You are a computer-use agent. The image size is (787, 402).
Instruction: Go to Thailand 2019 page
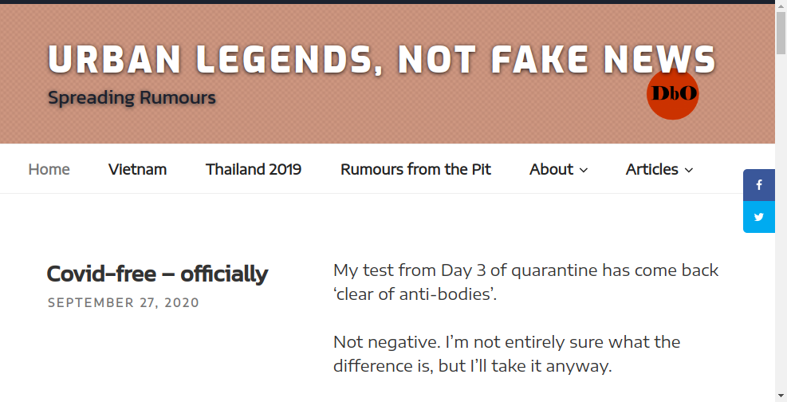[x=254, y=169]
